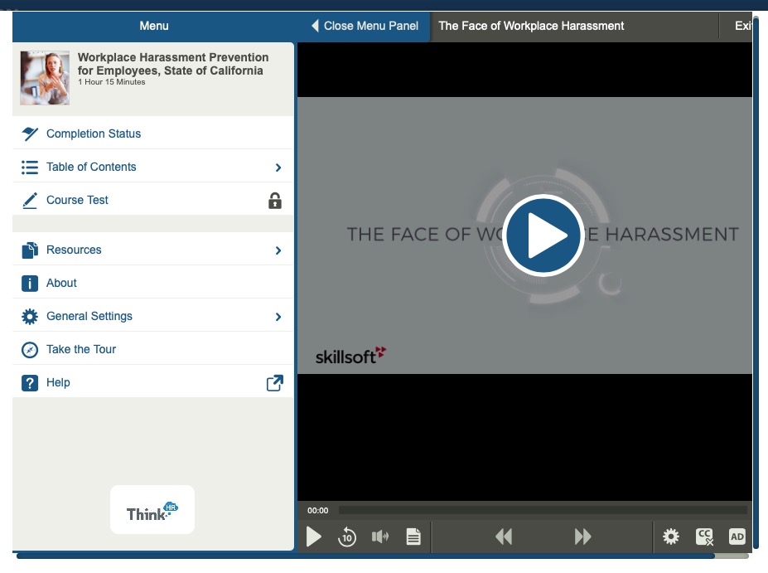768x573 pixels.
Task: Open the General Settings menu item
Action: pos(152,316)
